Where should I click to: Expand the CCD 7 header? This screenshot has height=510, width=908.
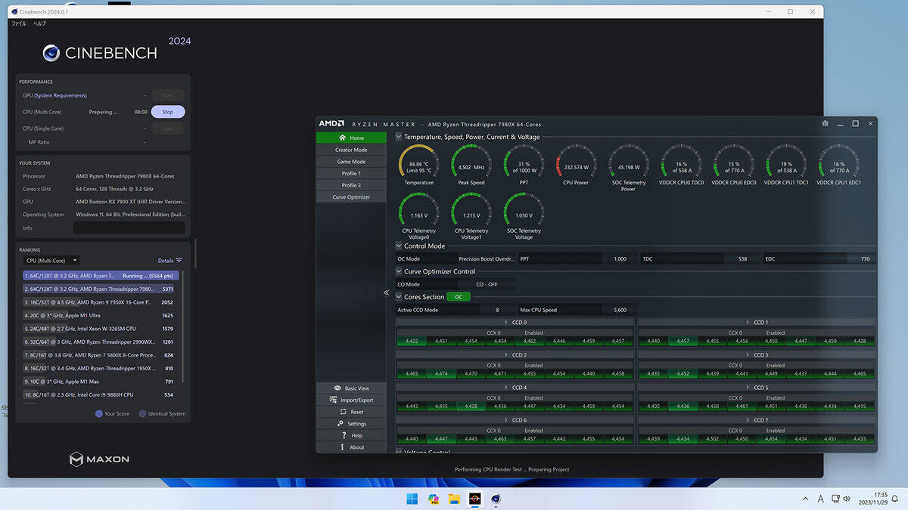(757, 420)
